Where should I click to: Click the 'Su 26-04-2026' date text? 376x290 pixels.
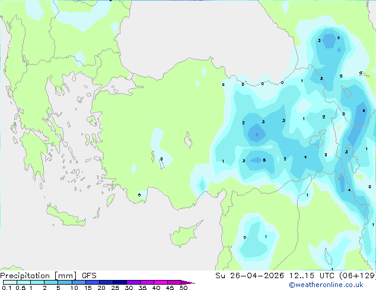point(250,276)
